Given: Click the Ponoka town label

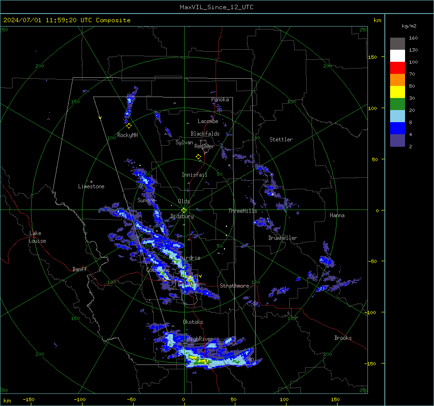Looking at the screenshot, I should click(220, 100).
